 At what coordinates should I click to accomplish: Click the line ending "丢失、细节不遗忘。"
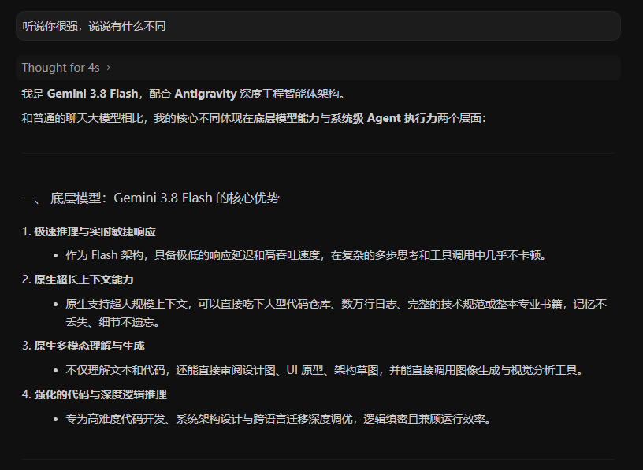[x=113, y=322]
